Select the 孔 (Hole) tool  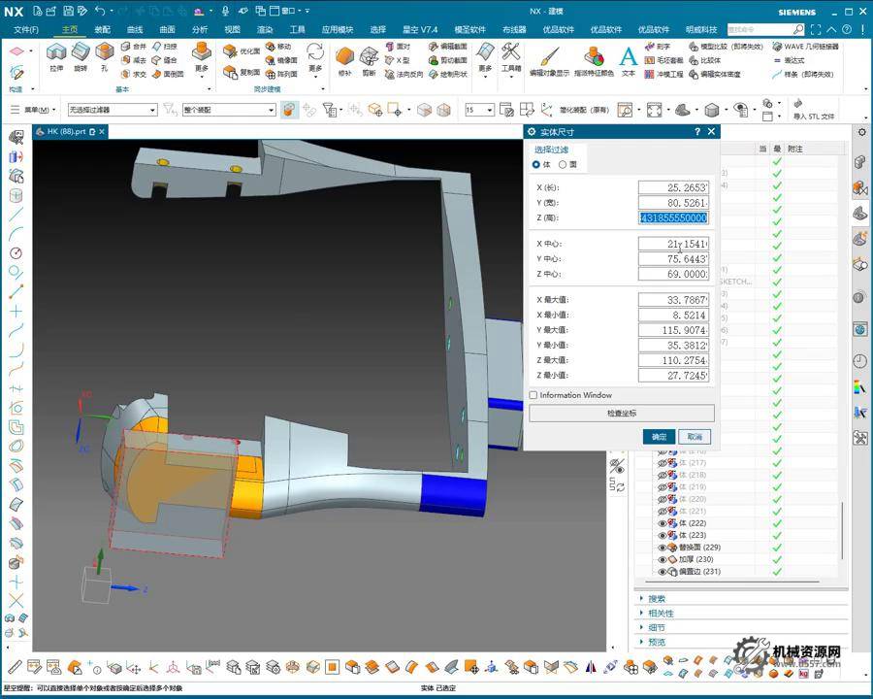tap(105, 55)
